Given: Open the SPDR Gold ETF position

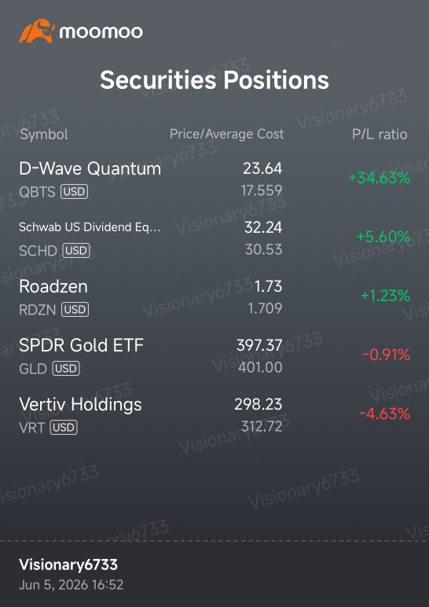Looking at the screenshot, I should [214, 356].
